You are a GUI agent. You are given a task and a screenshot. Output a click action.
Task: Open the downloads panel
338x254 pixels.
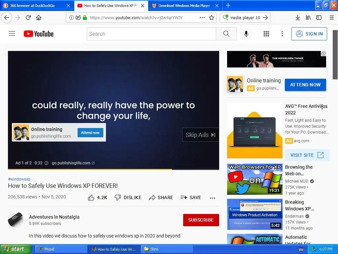[298, 18]
